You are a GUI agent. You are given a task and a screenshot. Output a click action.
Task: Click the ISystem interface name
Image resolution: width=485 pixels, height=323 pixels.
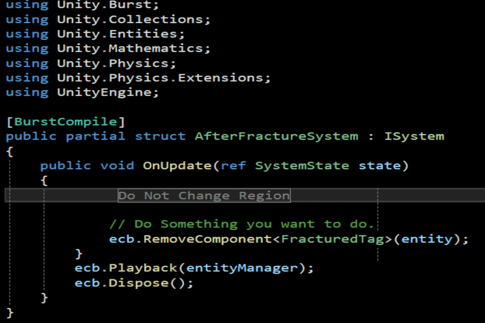pos(414,136)
